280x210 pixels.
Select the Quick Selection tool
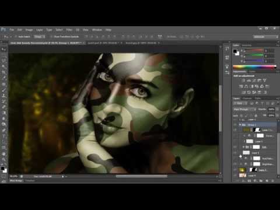[x=3, y=66]
